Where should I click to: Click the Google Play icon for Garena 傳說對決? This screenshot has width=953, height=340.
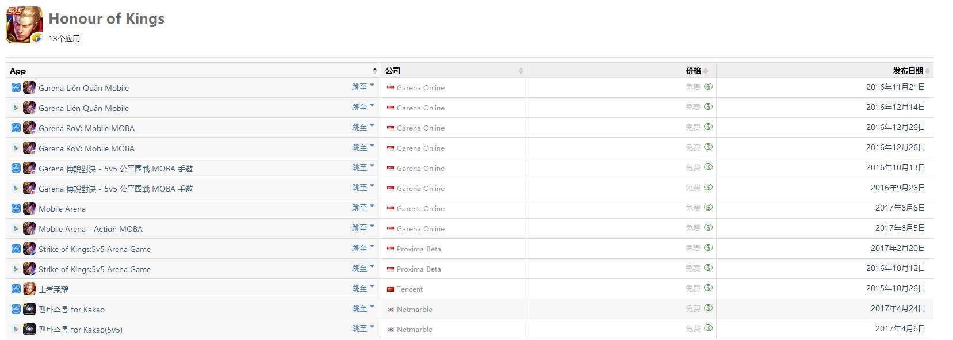coord(16,188)
